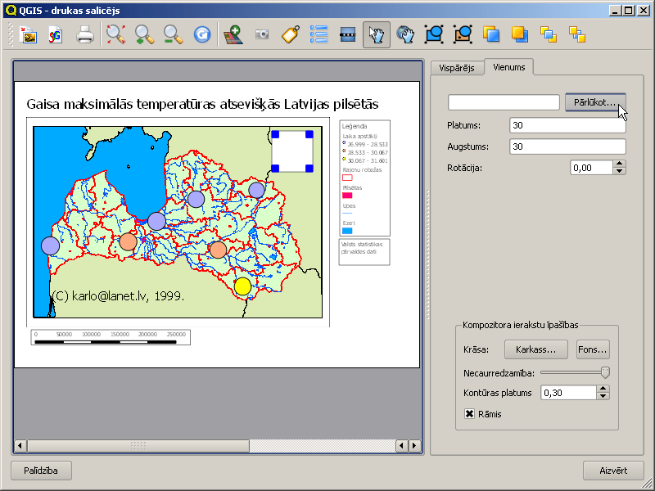
Task: Click the Ungroup items icon
Action: point(463,34)
